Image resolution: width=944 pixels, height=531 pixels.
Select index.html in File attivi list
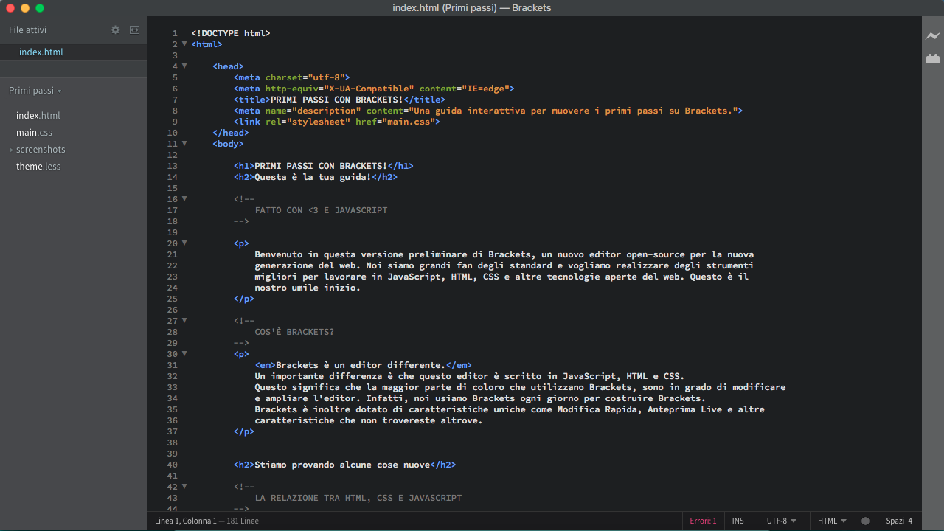[41, 52]
